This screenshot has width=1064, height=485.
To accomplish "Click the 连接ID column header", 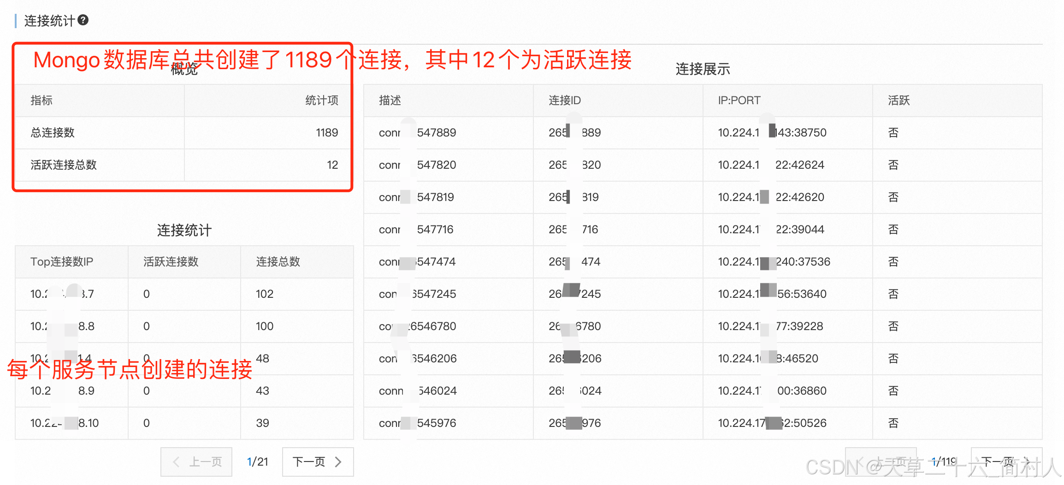I will click(564, 101).
